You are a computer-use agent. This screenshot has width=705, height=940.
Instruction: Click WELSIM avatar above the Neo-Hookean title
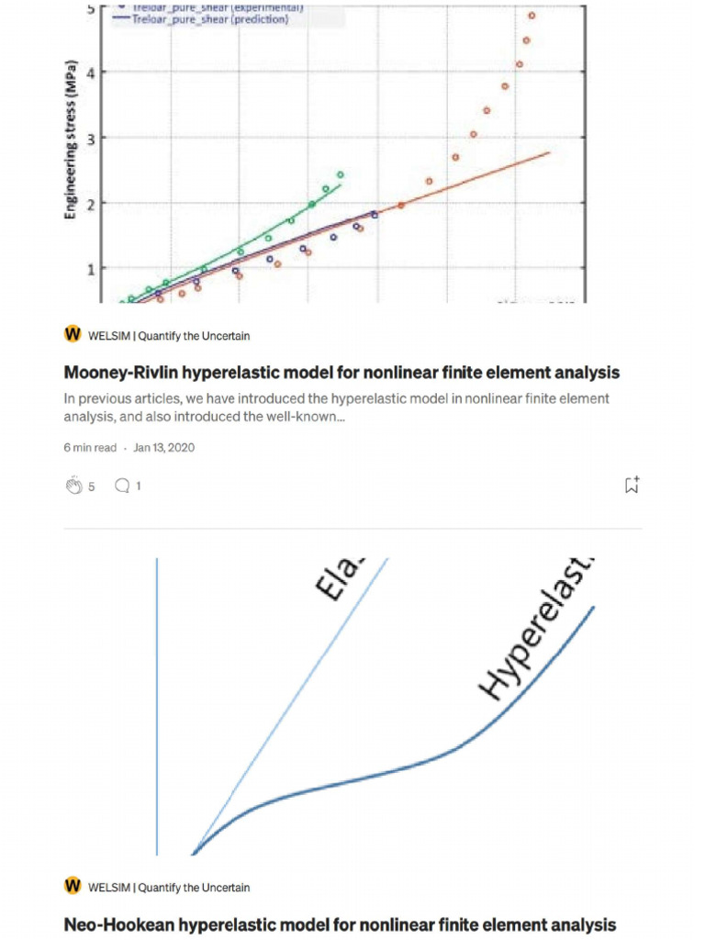pos(73,887)
